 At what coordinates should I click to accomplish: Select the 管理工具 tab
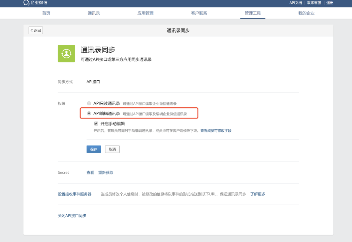pos(253,13)
